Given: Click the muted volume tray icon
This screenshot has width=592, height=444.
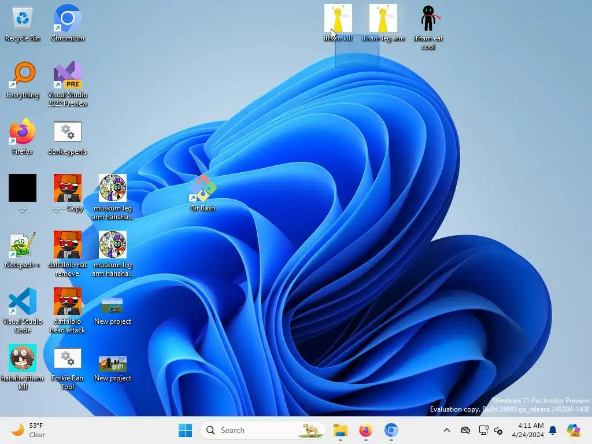Looking at the screenshot, I should coord(498,430).
